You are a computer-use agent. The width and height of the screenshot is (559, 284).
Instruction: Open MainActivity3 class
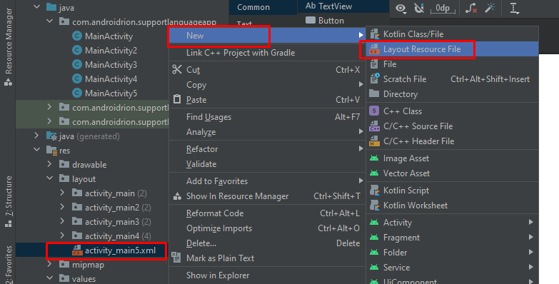[111, 65]
